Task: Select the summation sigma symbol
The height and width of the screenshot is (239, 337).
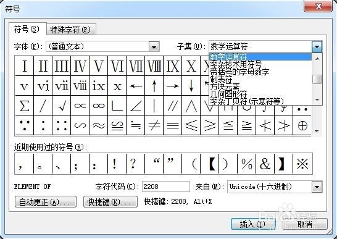Action: pos(24,106)
